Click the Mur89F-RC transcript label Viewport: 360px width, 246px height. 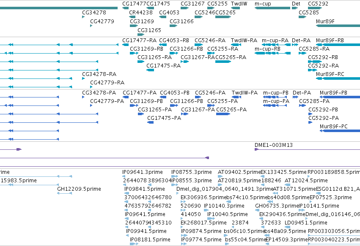click(x=330, y=74)
